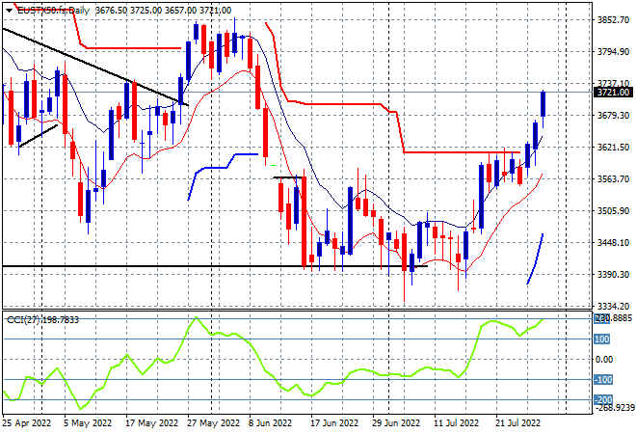Select the black descending trendline from April
Image resolution: width=636 pixels, height=434 pixels.
click(x=95, y=67)
